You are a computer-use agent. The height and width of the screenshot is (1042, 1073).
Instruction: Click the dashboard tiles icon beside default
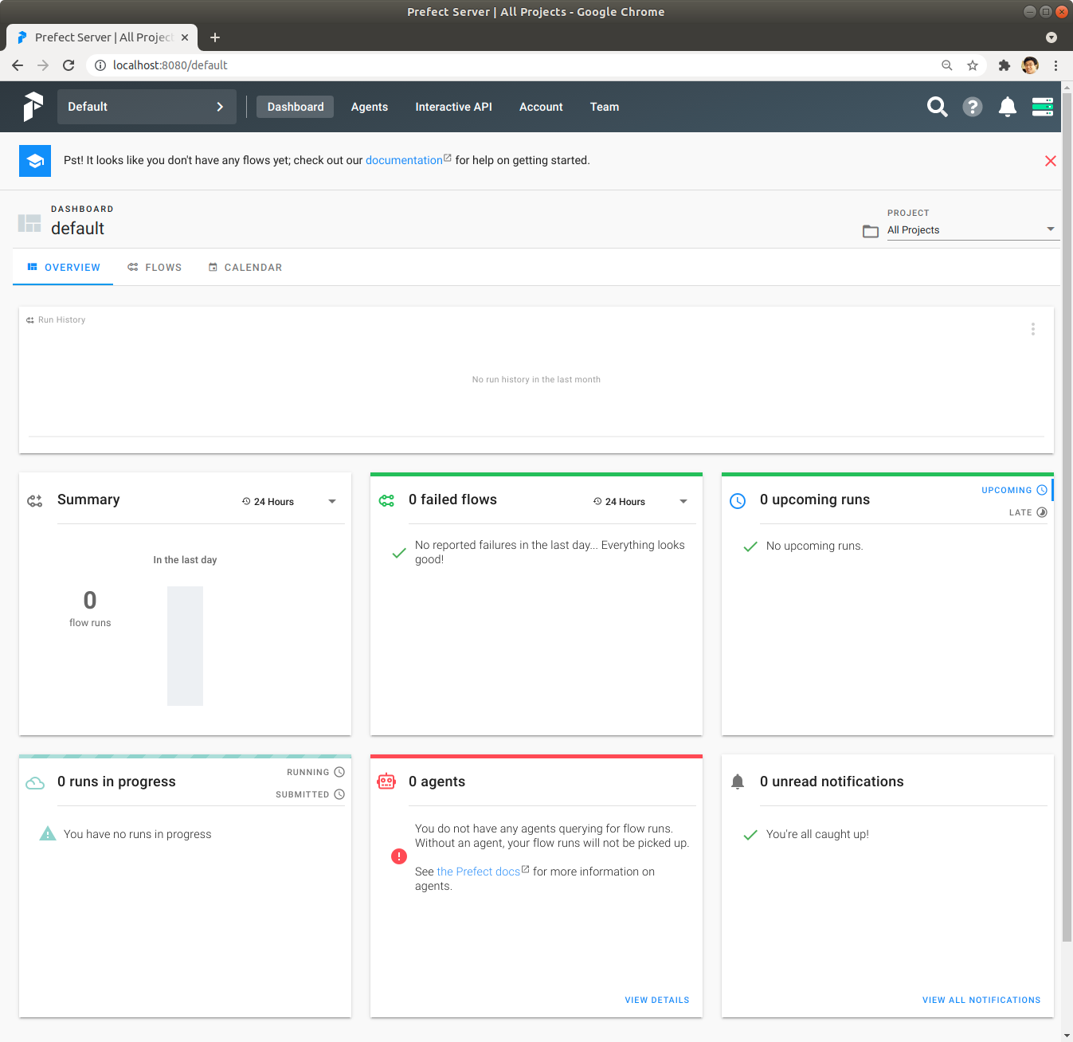point(29,223)
